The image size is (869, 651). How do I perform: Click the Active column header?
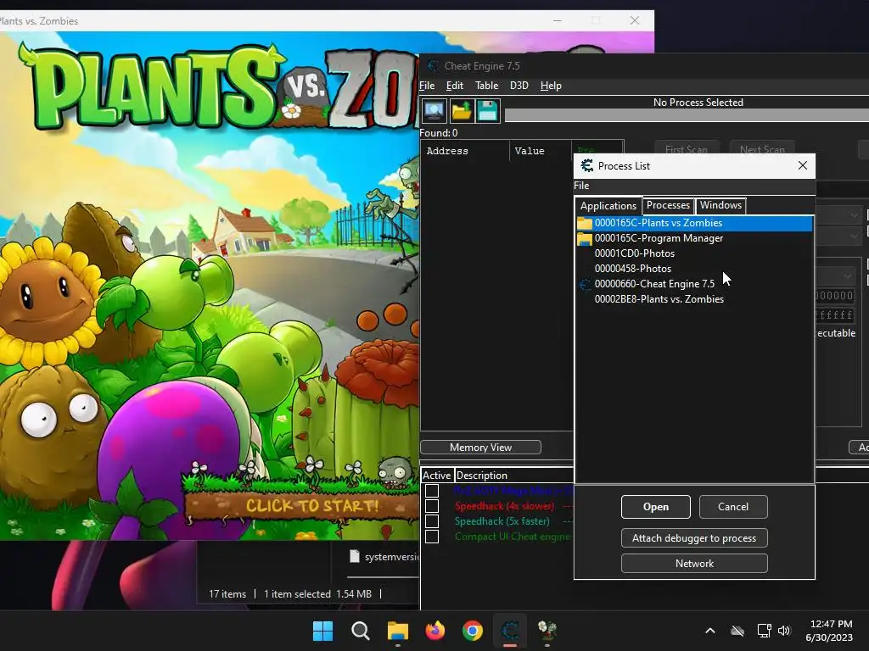(437, 475)
